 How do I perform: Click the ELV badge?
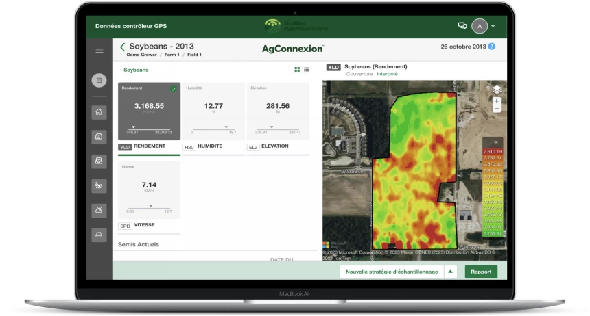tap(253, 147)
